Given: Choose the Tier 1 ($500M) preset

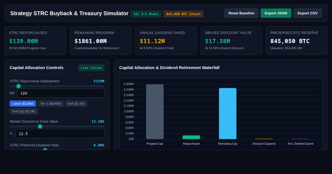Looking at the screenshot, I should tap(51, 104).
